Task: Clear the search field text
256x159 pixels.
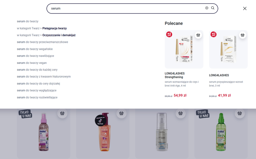Action: click(207, 8)
